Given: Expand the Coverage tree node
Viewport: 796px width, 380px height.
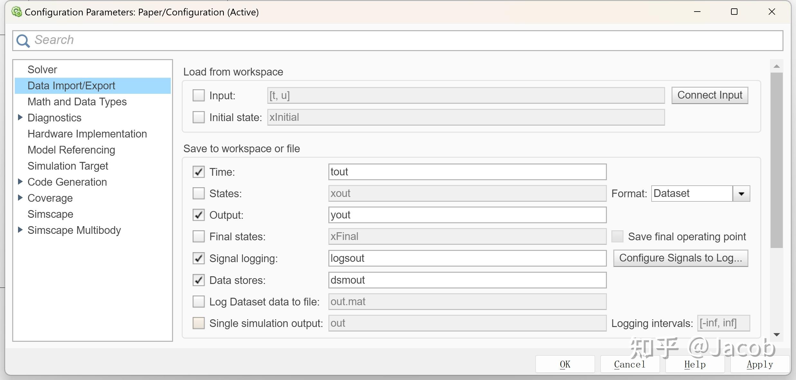Looking at the screenshot, I should click(x=20, y=198).
